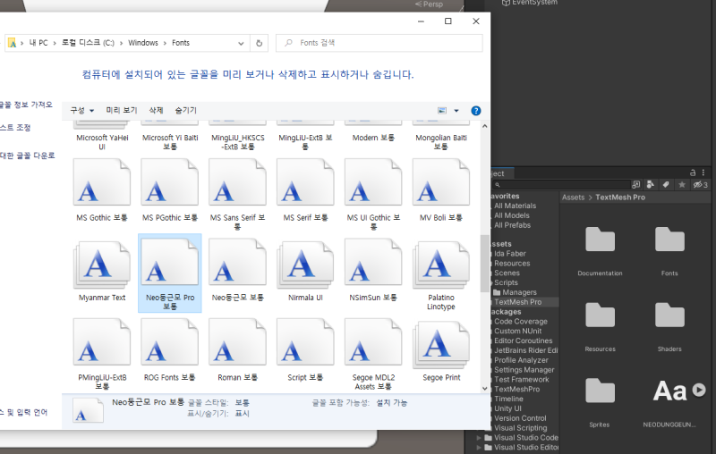Open the Documentation folder in Unity

click(600, 240)
